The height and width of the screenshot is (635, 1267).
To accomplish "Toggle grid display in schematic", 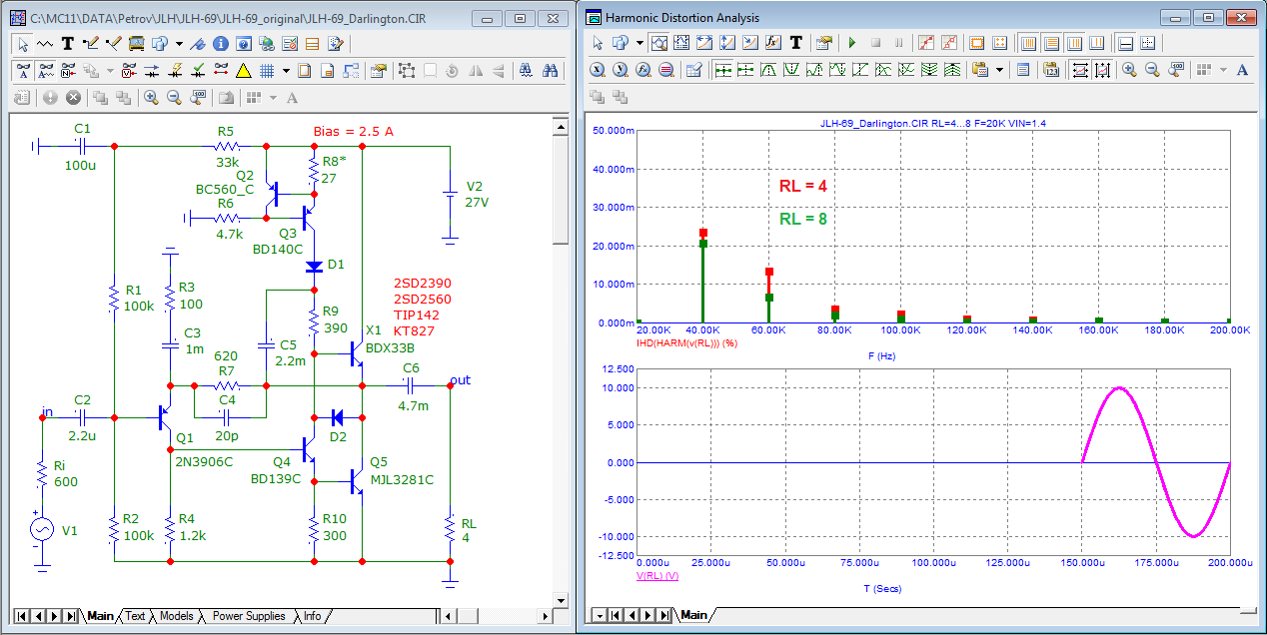I will [267, 71].
